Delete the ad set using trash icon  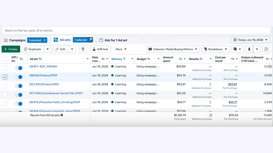click(x=83, y=49)
